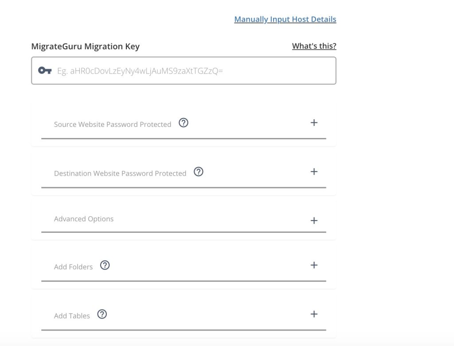Expand the Add Tables section plus icon

(x=314, y=314)
